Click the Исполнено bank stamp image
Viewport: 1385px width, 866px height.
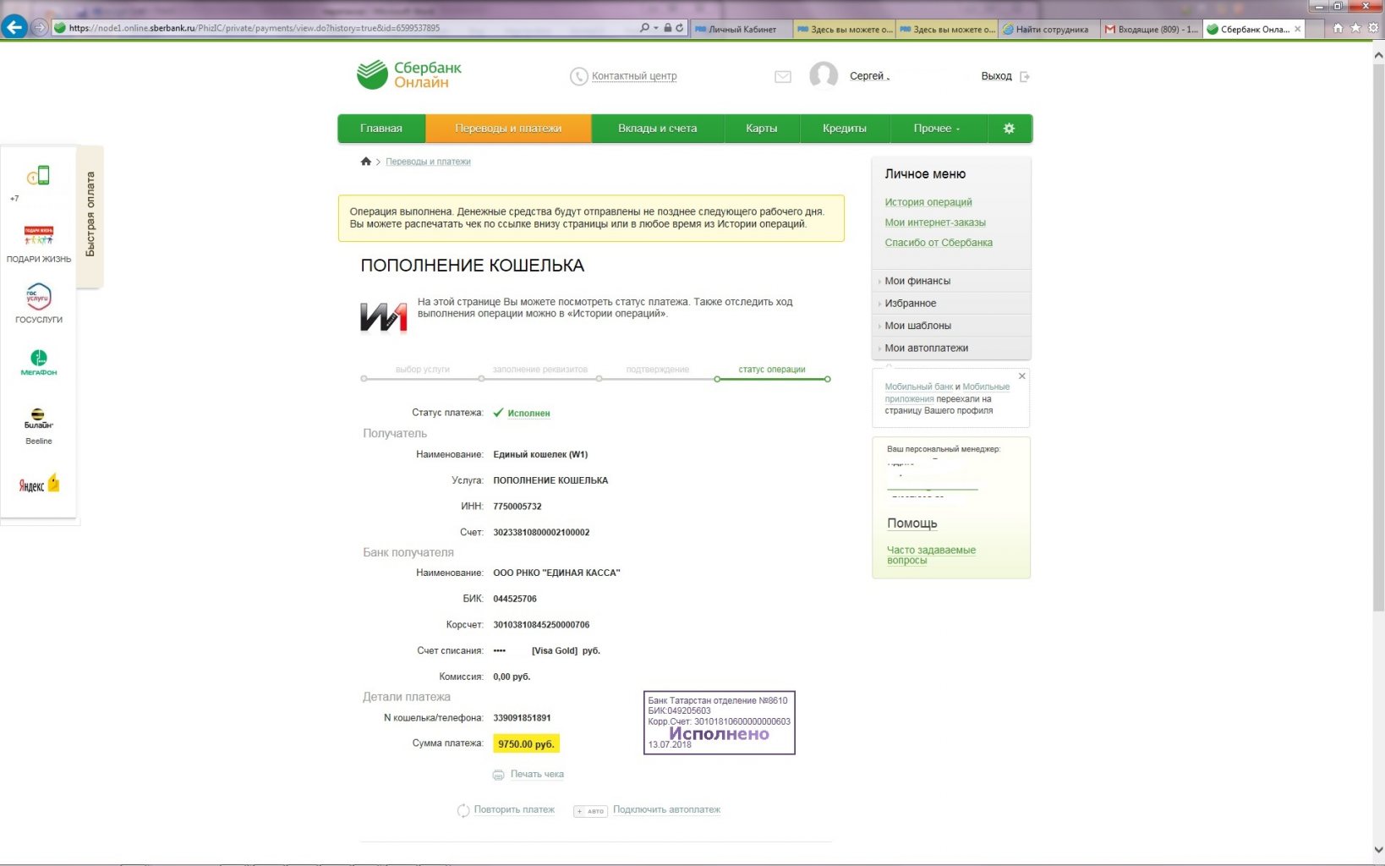pyautogui.click(x=720, y=723)
